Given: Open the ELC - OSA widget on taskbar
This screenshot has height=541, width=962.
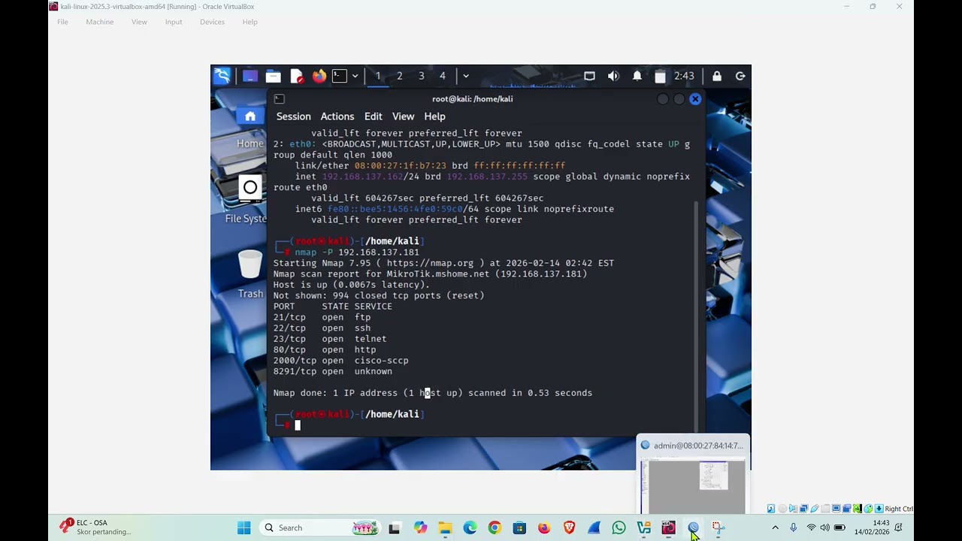Looking at the screenshot, I should tap(94, 527).
